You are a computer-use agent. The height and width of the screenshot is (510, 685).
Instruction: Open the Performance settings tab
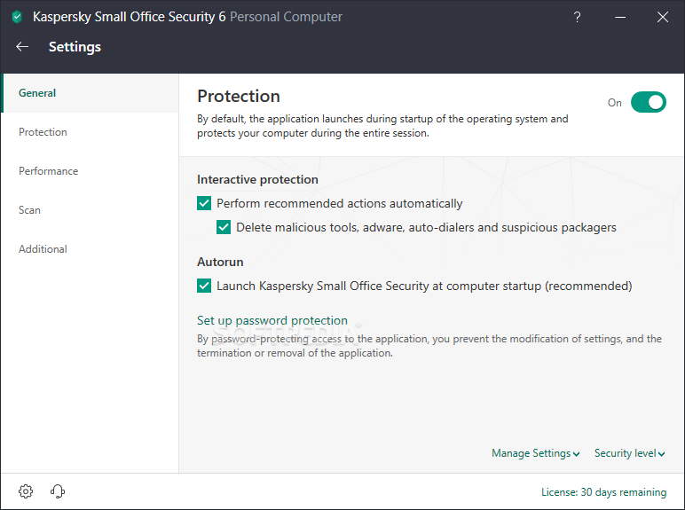pos(90,170)
